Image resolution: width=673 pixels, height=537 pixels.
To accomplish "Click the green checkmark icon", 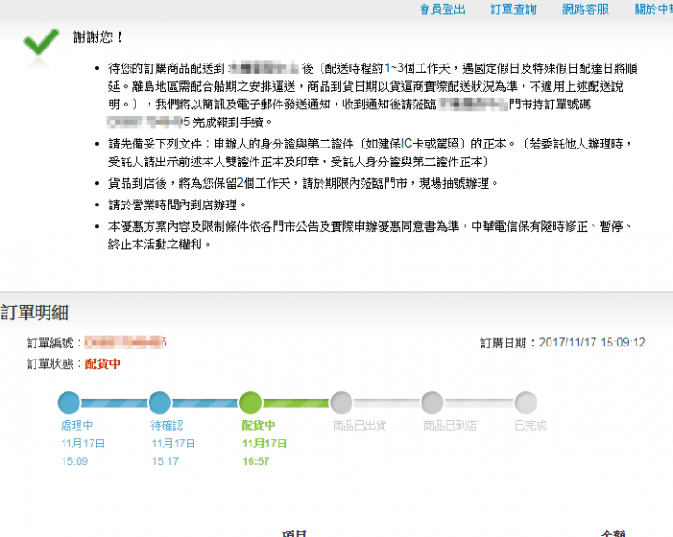I will pos(41,42).
